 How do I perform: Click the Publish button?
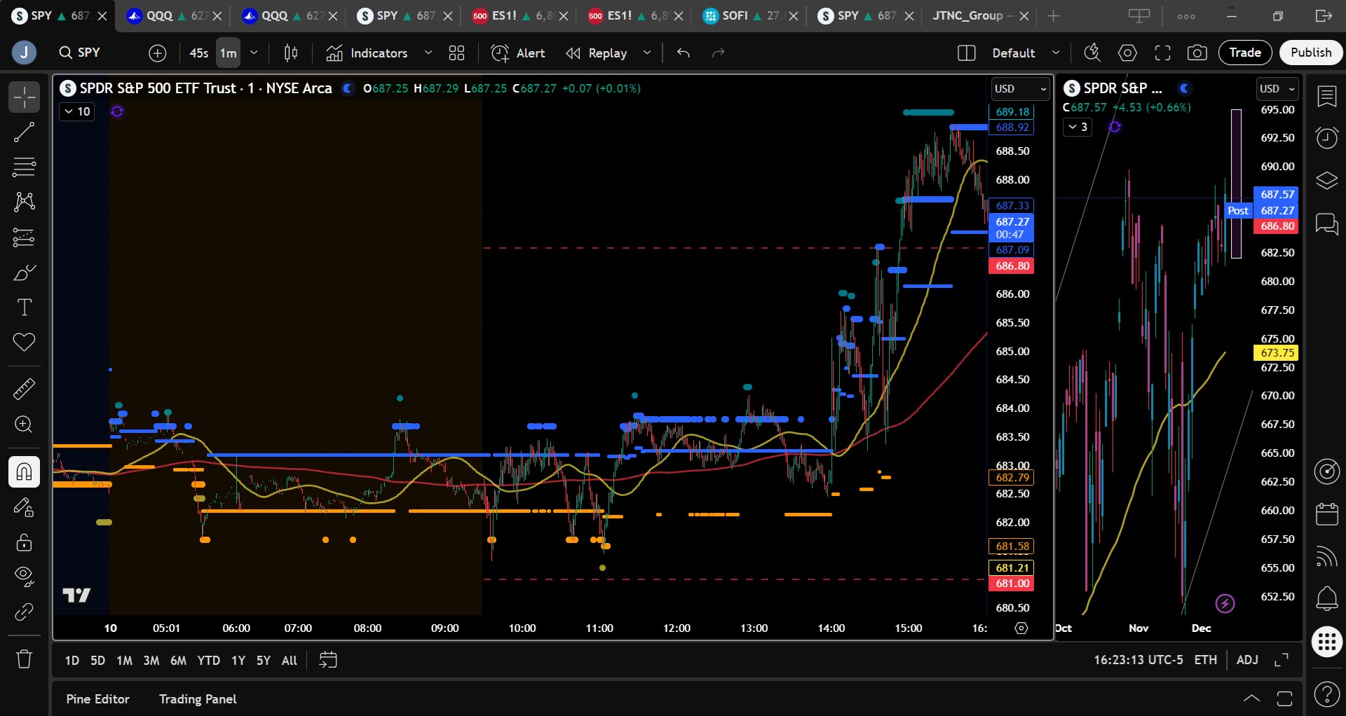(1311, 53)
